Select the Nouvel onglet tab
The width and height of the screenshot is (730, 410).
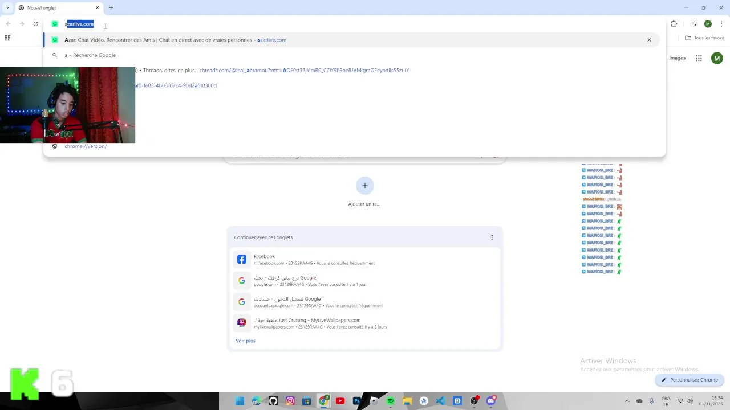tap(59, 8)
